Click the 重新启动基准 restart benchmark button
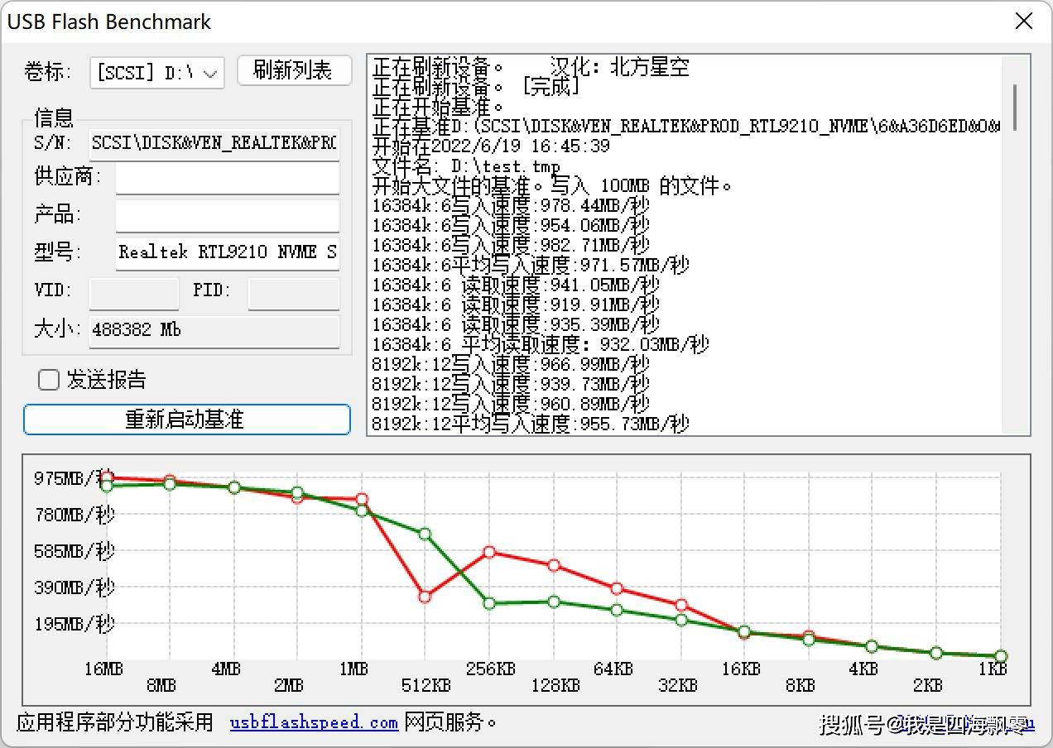This screenshot has height=748, width=1053. pos(187,420)
